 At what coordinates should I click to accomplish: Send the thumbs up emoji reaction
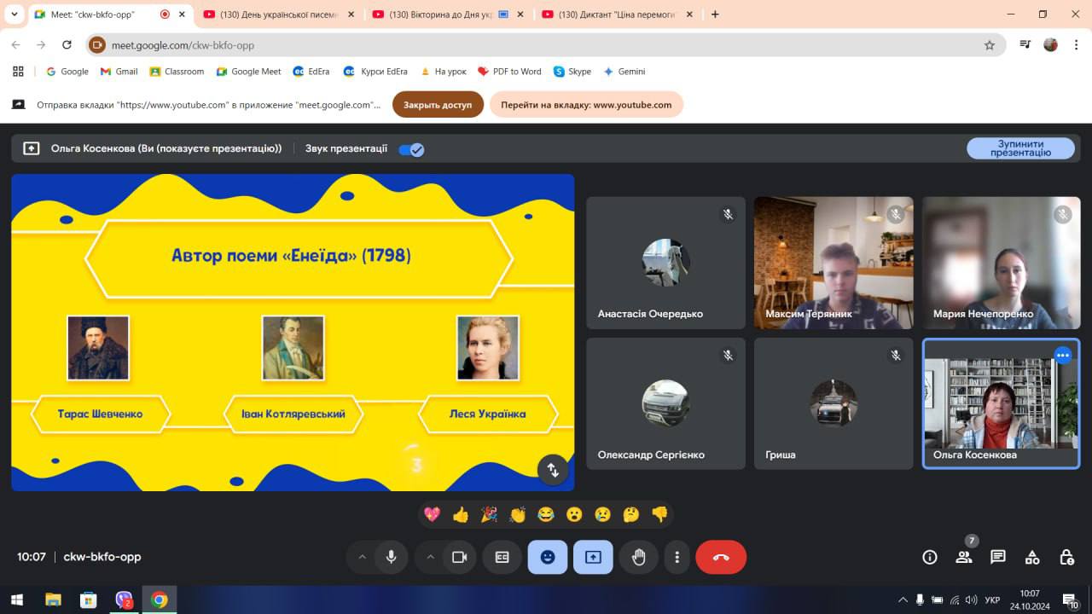click(x=461, y=514)
